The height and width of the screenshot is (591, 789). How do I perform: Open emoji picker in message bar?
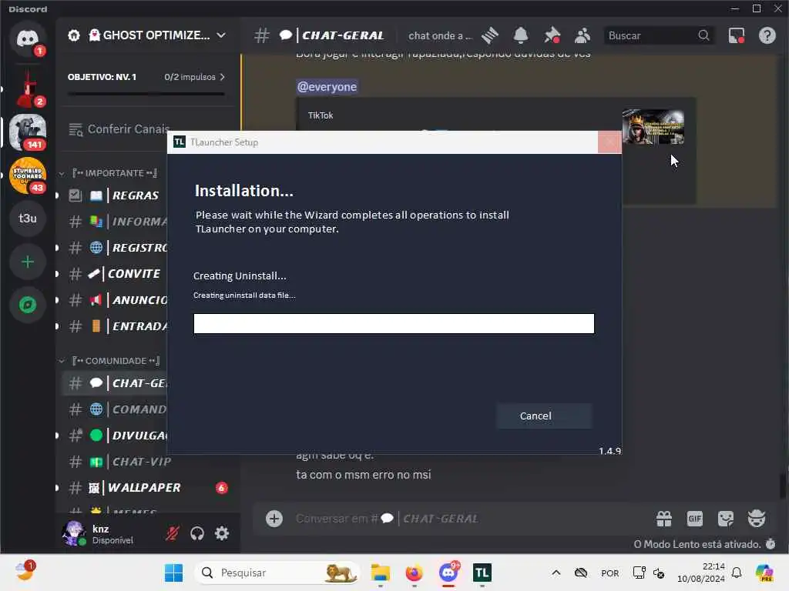(757, 519)
